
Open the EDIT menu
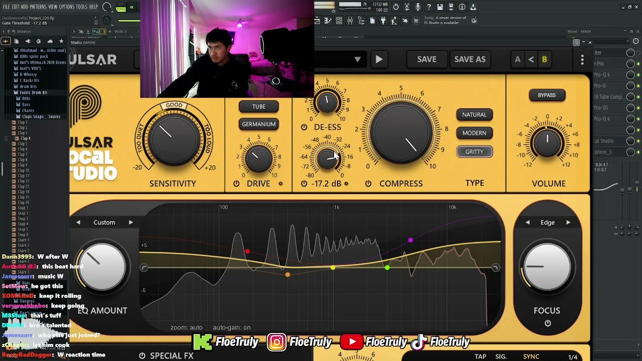click(16, 7)
